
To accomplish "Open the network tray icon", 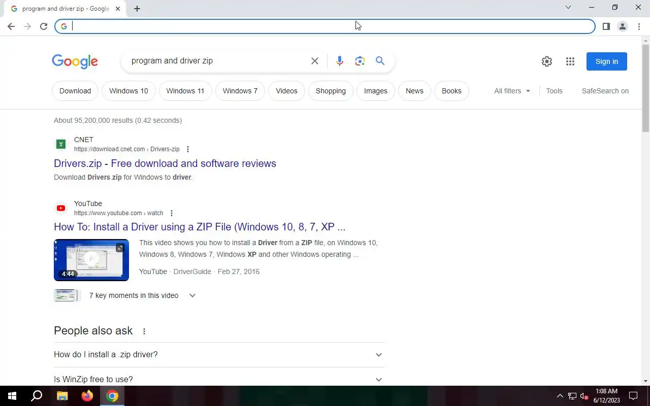I will [572, 396].
